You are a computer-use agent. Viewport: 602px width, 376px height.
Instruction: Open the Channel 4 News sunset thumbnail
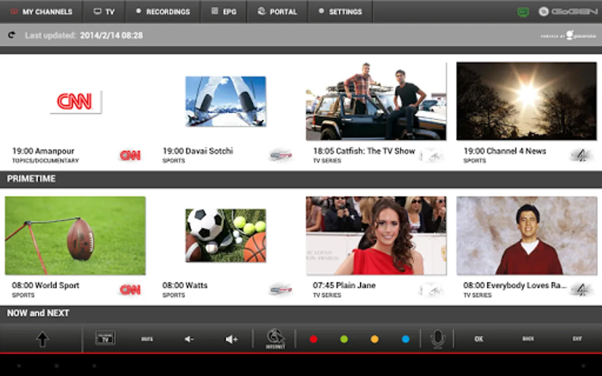526,101
